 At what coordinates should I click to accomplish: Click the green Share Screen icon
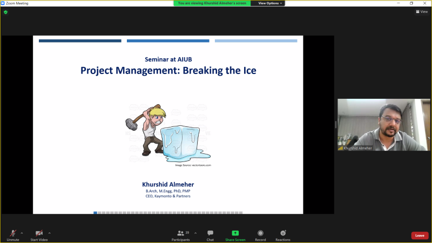pos(235,233)
